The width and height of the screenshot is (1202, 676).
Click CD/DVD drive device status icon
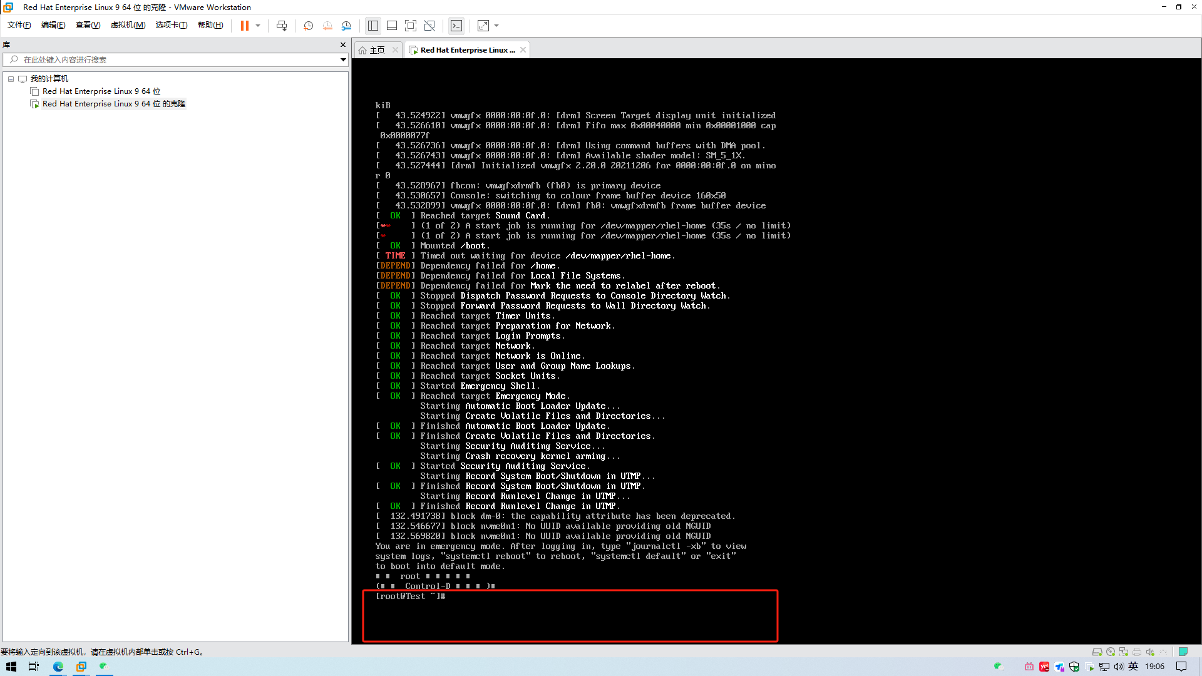[x=1111, y=652]
